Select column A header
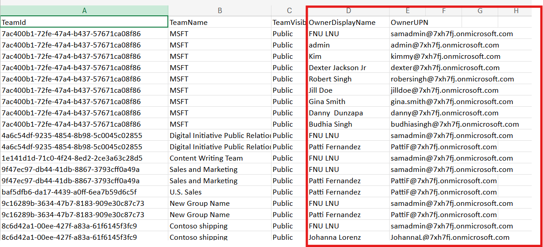 84,11
